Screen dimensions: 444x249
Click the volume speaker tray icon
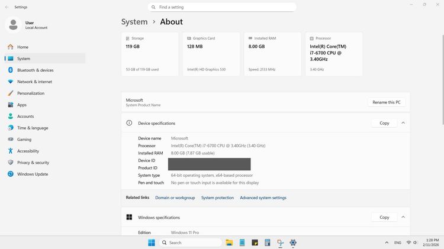(415, 242)
